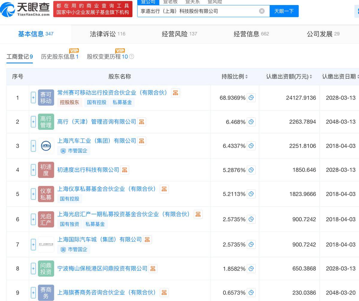
Task: Click pie chart icon beside 68.9369%
Action: point(251,98)
